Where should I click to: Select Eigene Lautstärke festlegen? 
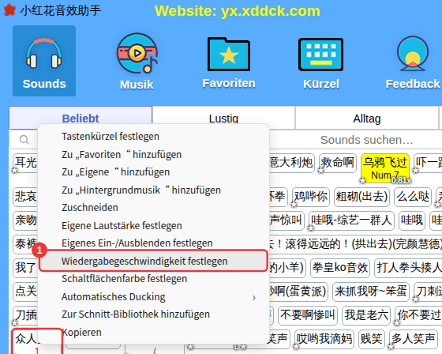tap(153, 225)
